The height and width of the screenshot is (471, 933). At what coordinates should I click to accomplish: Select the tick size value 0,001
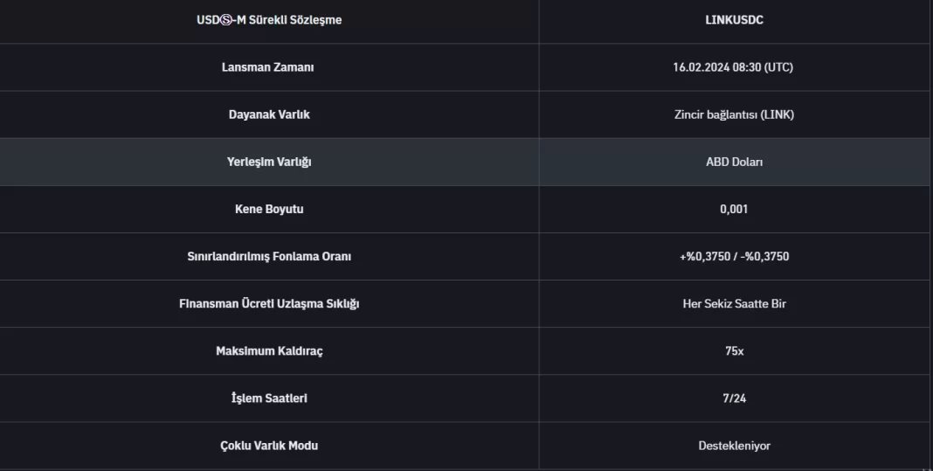[x=734, y=209]
